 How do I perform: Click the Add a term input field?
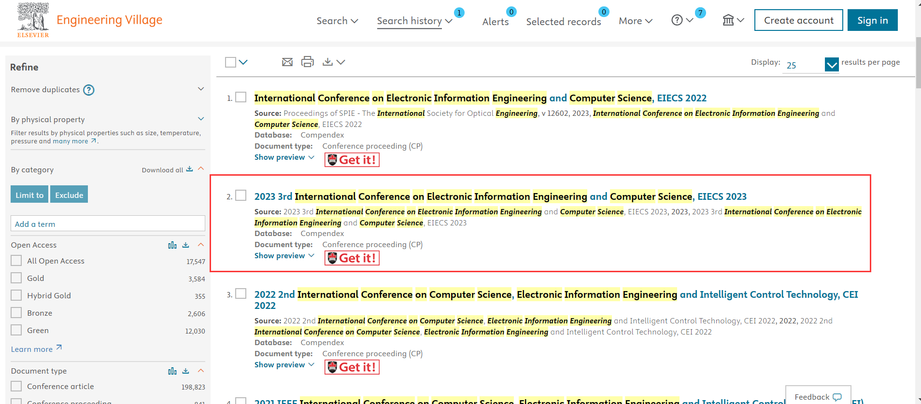(x=108, y=223)
